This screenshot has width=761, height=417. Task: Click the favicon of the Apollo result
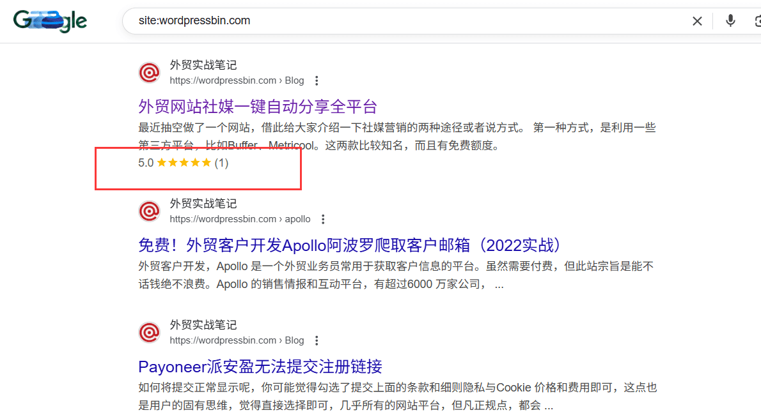coord(150,211)
